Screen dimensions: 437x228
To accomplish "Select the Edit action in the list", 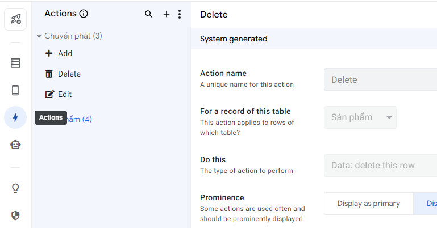I will (64, 94).
